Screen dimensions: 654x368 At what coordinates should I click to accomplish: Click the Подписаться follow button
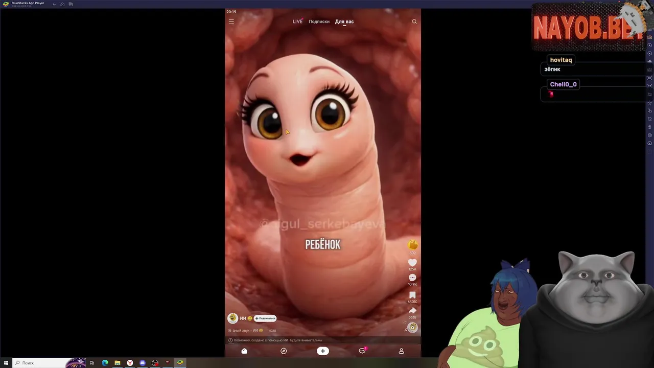(x=265, y=318)
